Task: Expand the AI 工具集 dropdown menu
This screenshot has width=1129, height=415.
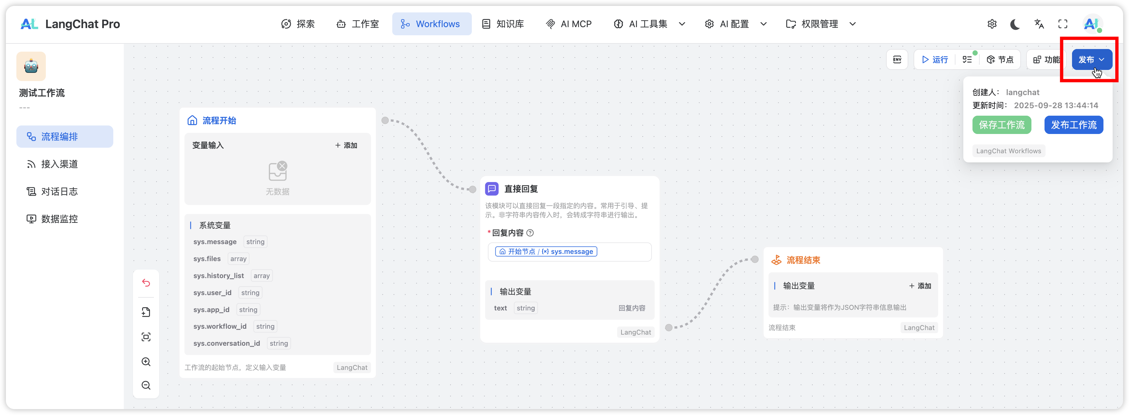Action: 649,24
